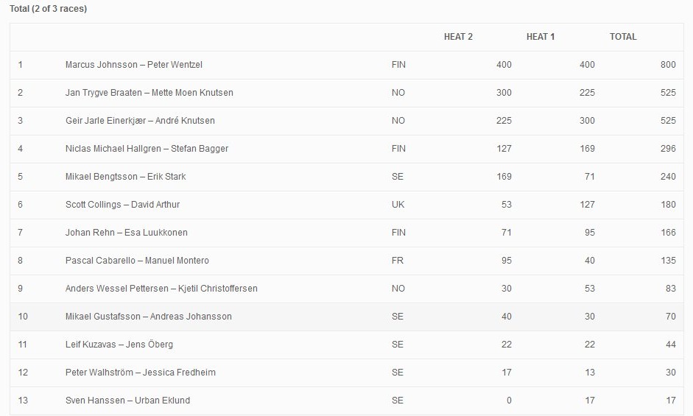
Task: Select Marcus Johnsson – Peter Wentzel row
Action: tap(133, 65)
